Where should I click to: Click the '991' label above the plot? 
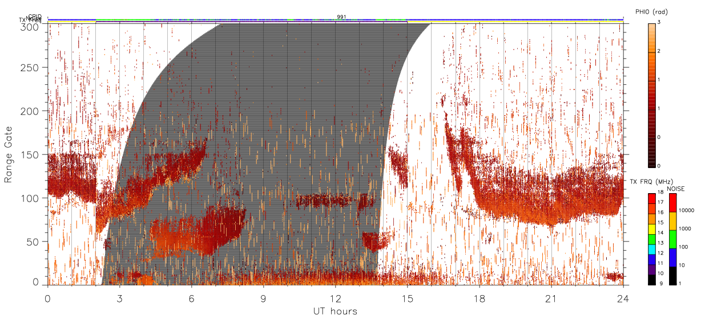point(341,17)
